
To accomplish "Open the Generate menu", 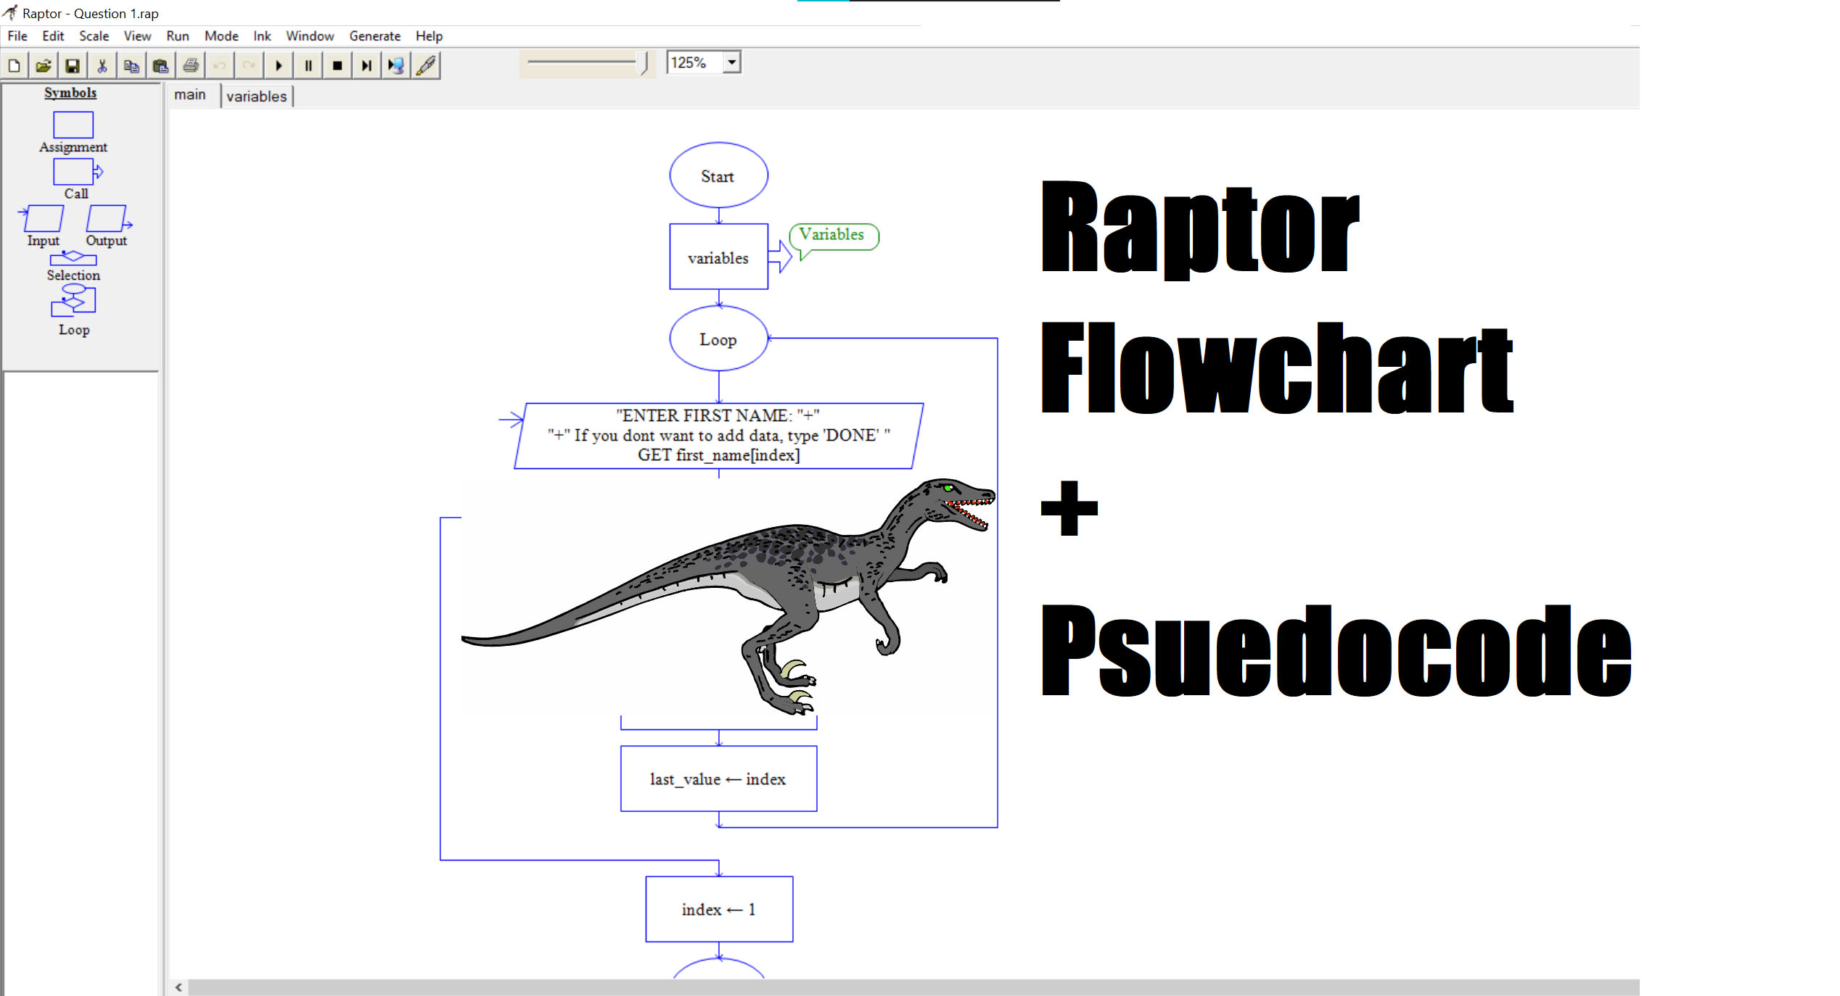I will click(374, 36).
